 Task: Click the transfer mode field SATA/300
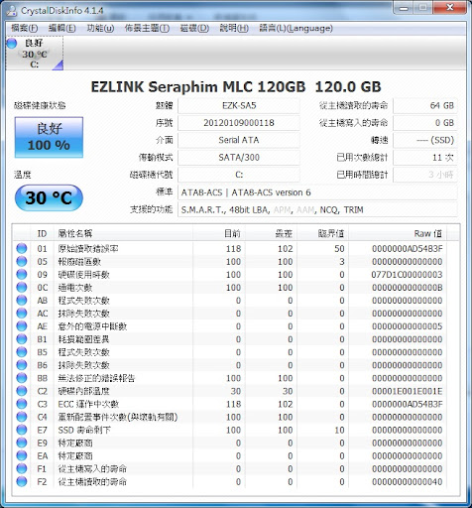point(239,158)
